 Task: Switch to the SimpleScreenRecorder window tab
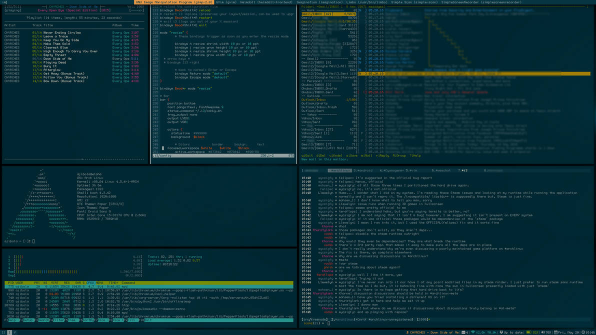click(481, 2)
